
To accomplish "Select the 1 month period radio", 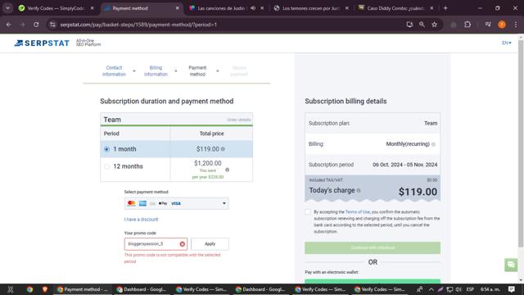I will point(106,149).
